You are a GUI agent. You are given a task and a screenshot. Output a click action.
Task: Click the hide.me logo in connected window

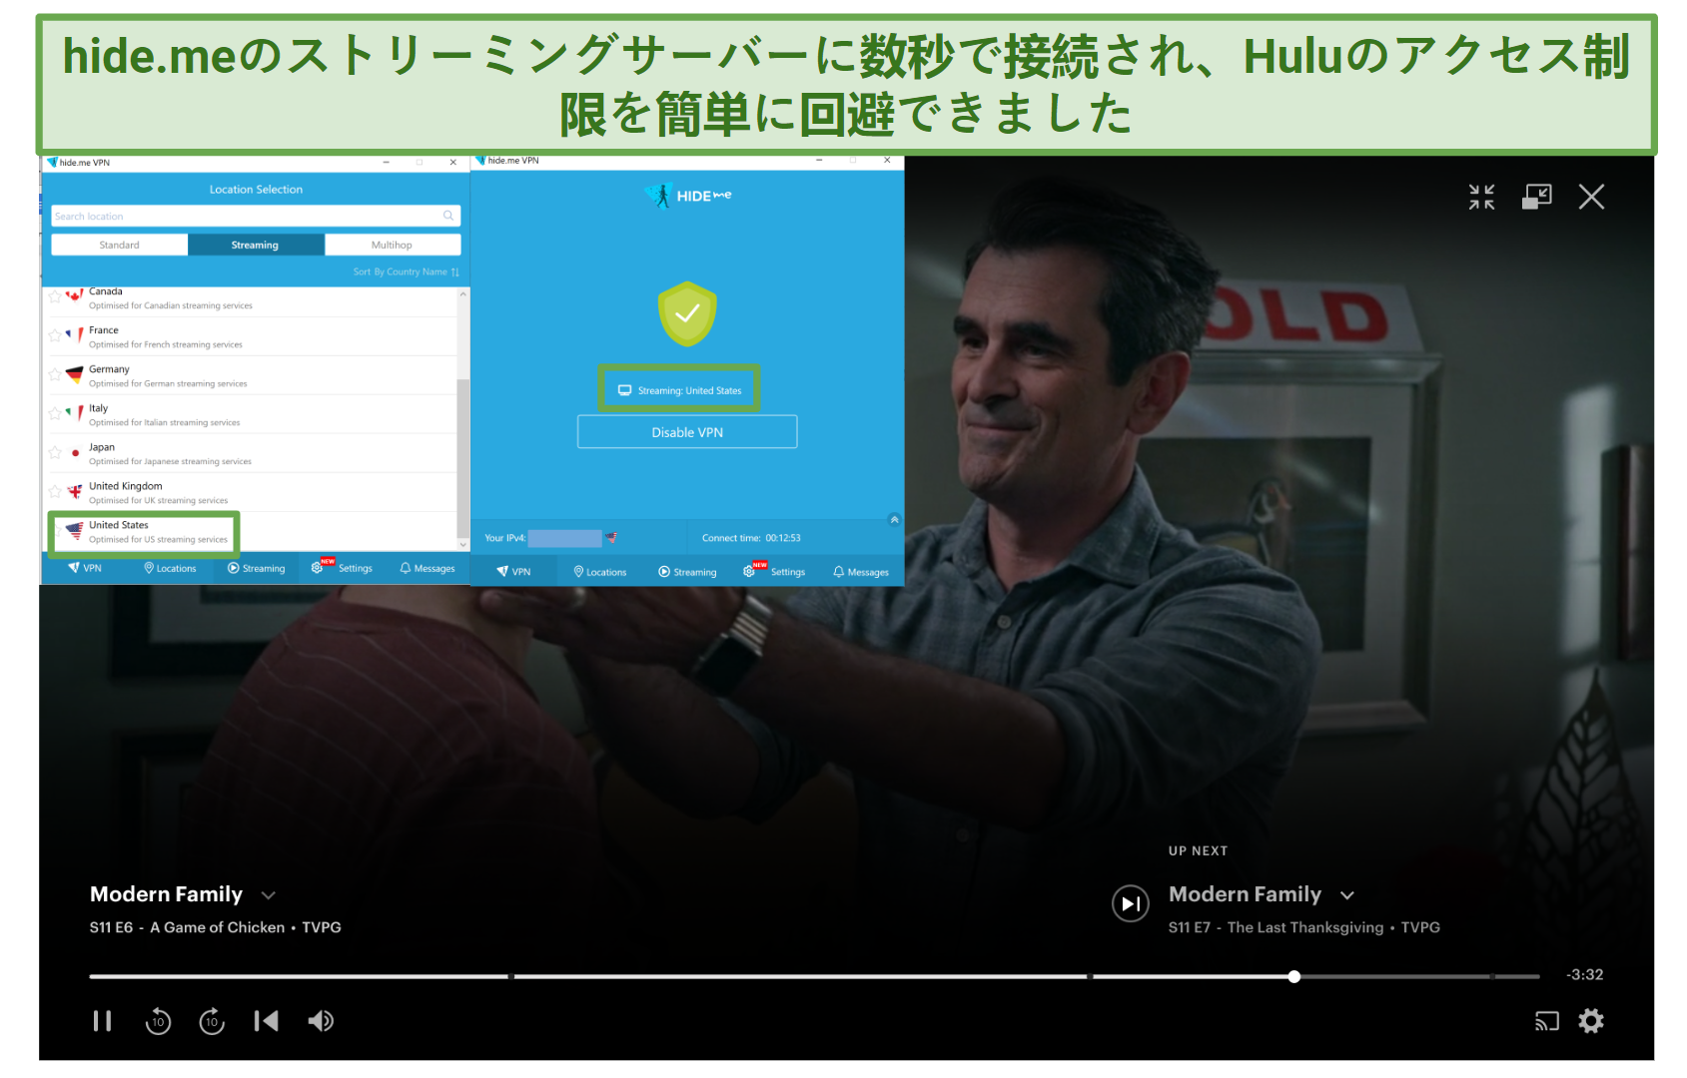pyautogui.click(x=687, y=196)
